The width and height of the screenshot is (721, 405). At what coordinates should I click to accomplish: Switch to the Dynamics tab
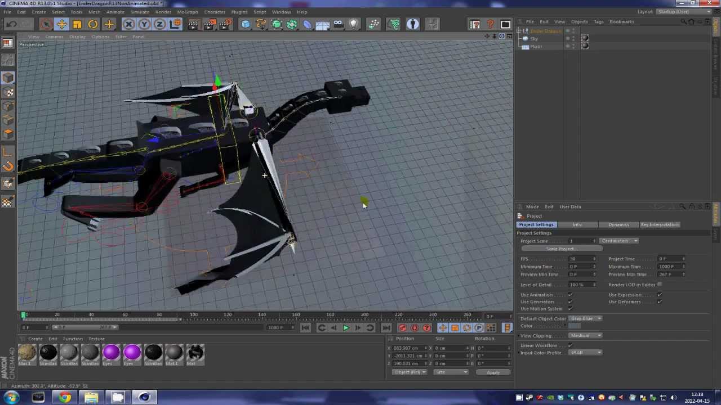click(x=618, y=224)
